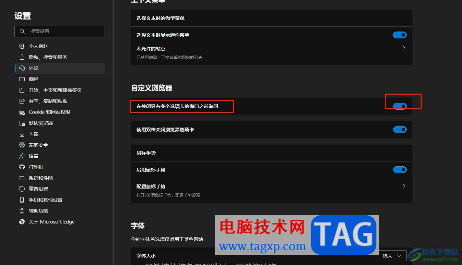Expand the 不允许的站点 list
Viewport: 462px width, 265px height.
click(x=404, y=48)
